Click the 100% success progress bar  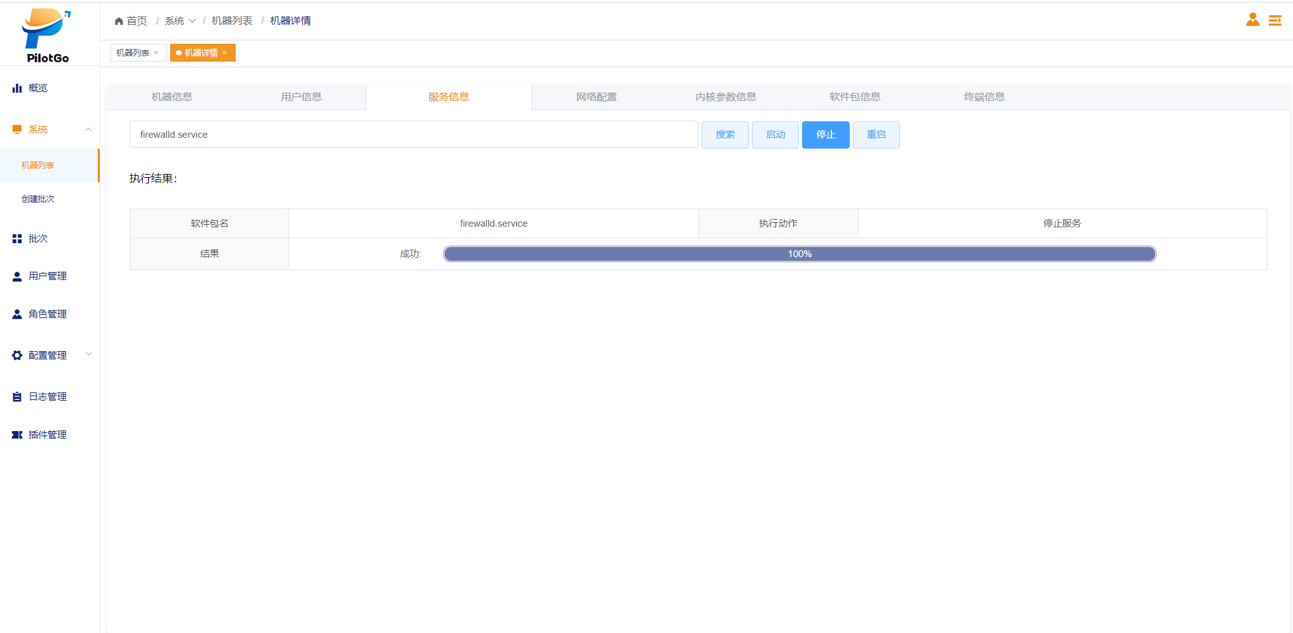(799, 254)
